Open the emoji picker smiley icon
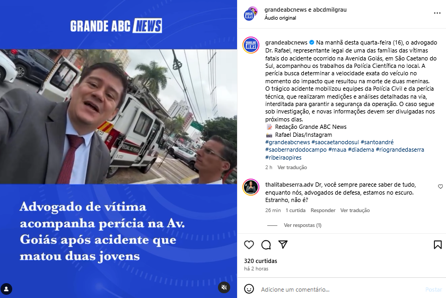 pos(249,289)
